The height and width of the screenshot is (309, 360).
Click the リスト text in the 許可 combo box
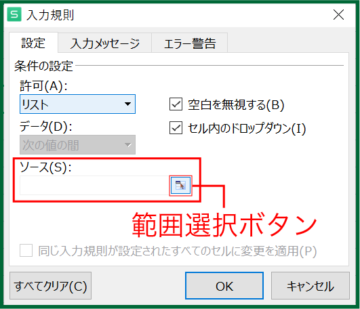[x=35, y=104]
